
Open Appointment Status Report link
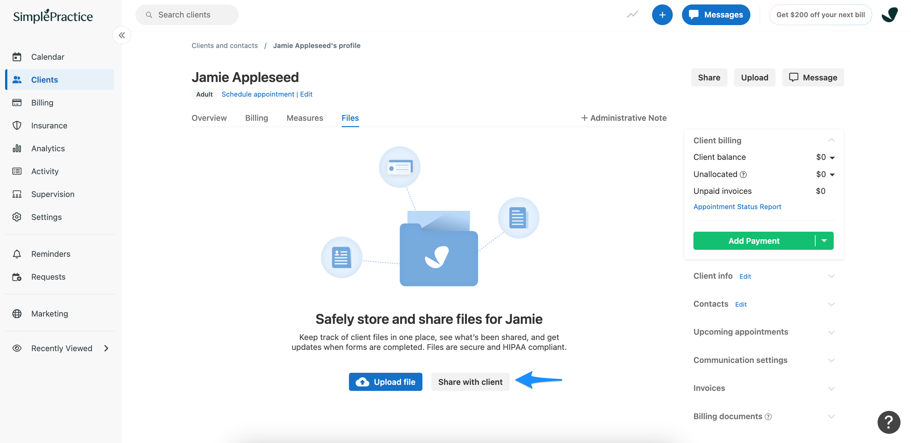(737, 207)
